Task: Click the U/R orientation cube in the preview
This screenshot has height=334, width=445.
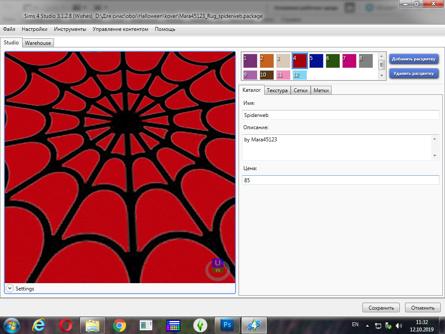Action: (x=218, y=267)
